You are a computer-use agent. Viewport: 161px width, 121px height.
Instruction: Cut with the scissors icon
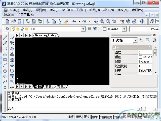point(48,21)
